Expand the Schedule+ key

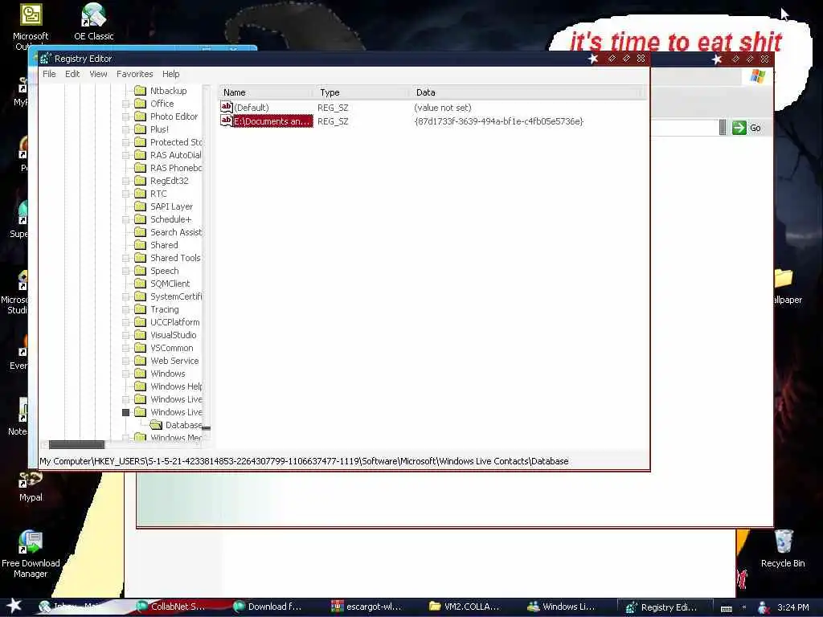click(126, 219)
